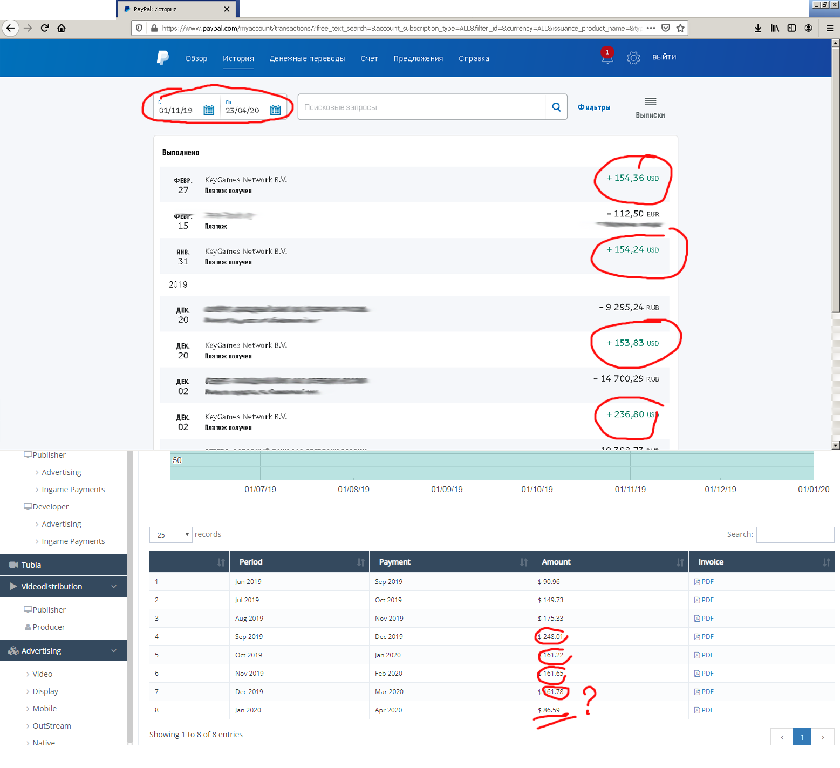840x768 pixels.
Task: Click the scrollbar down arrow
Action: click(836, 446)
